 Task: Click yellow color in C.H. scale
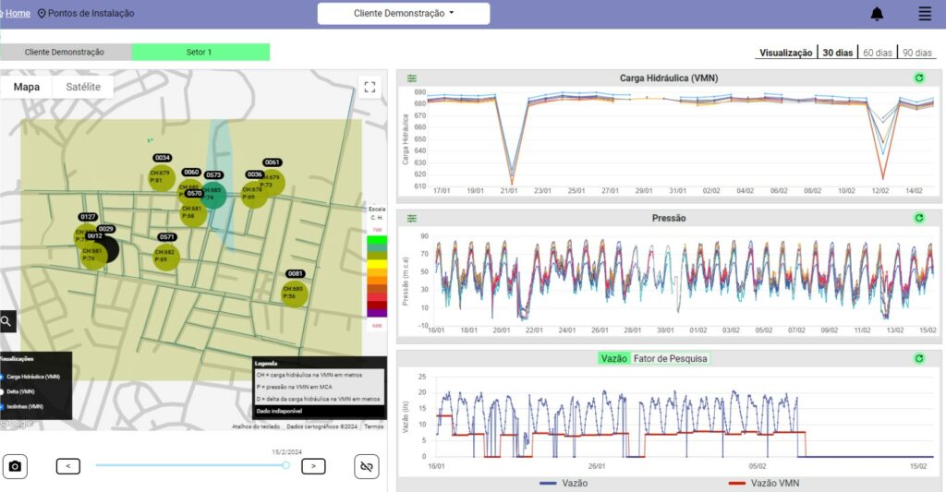click(377, 264)
